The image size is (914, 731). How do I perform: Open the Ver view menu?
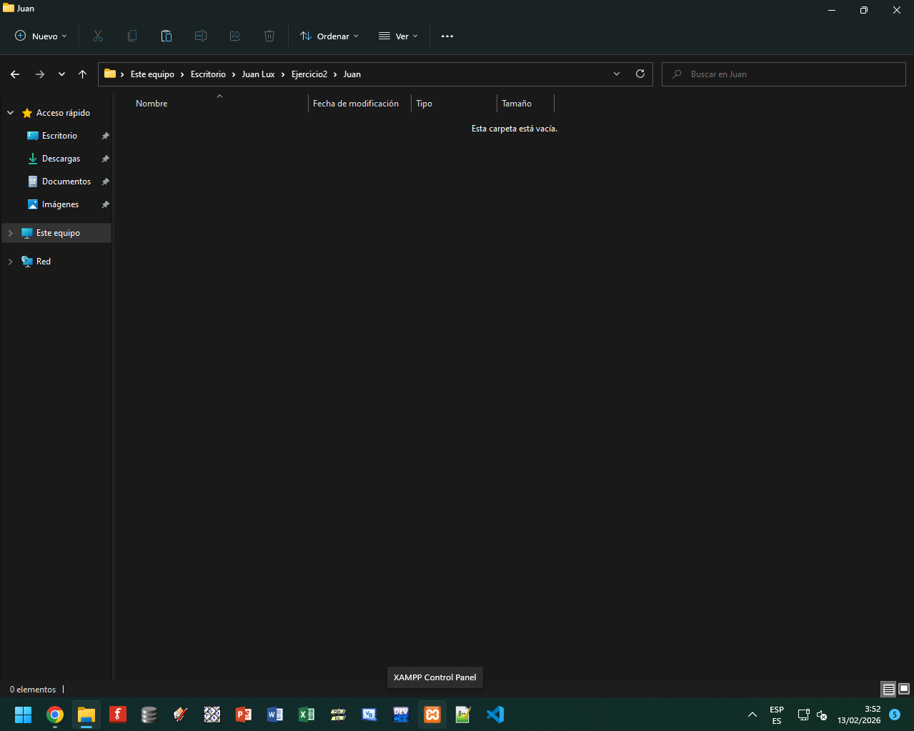398,36
